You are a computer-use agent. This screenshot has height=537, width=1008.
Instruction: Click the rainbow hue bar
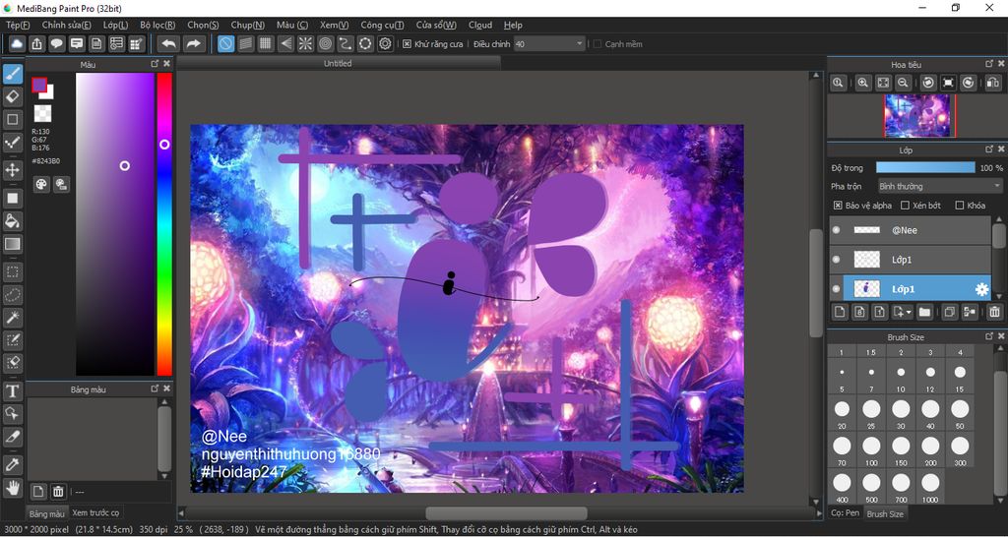click(164, 223)
